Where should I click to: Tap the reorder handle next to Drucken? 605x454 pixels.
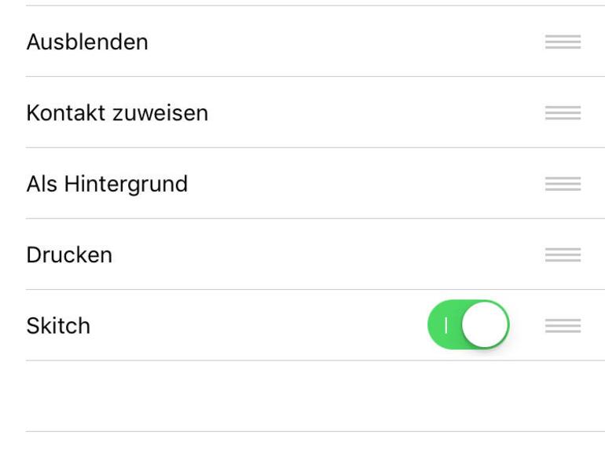click(x=563, y=254)
